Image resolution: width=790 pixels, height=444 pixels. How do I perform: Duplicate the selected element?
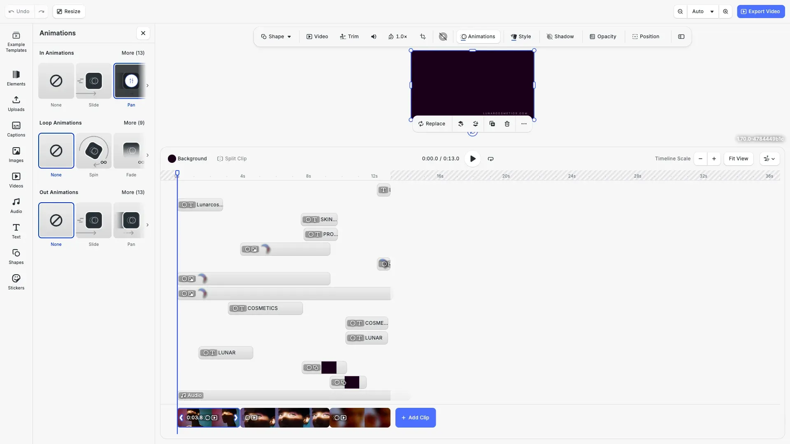[492, 124]
